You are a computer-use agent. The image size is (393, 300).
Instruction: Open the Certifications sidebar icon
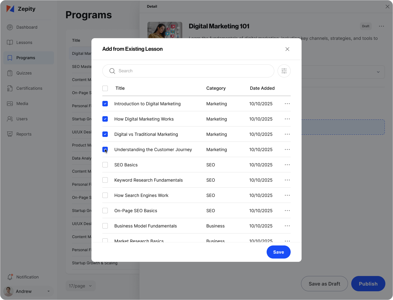(10, 88)
